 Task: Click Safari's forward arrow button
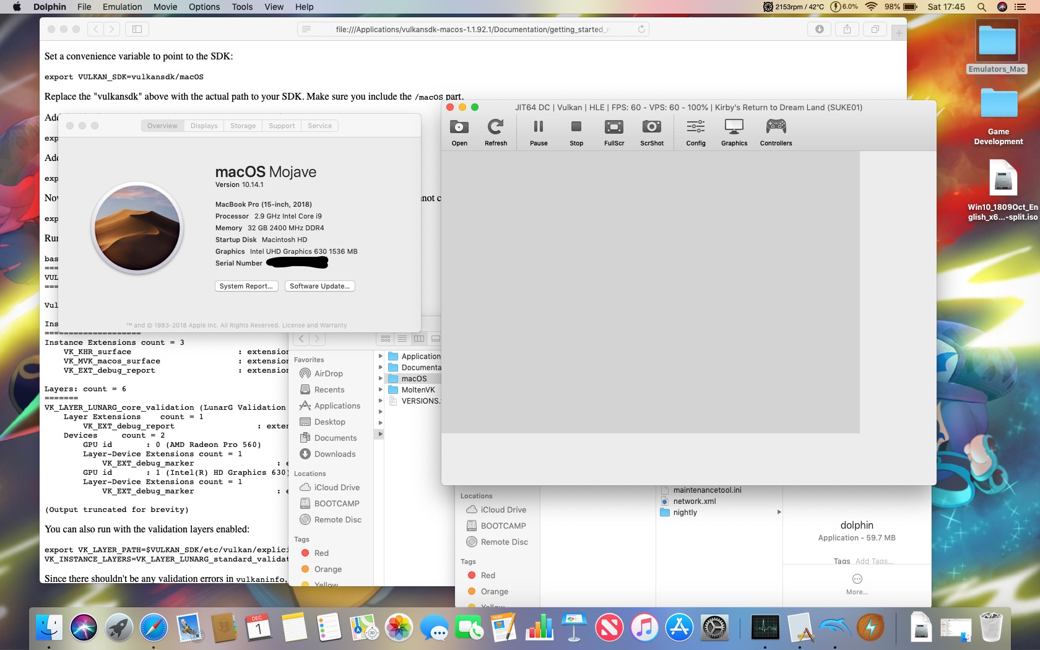point(111,29)
